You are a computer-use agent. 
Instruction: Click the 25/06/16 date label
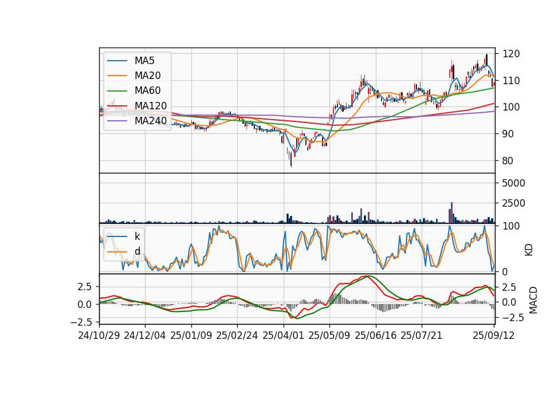[x=376, y=335]
